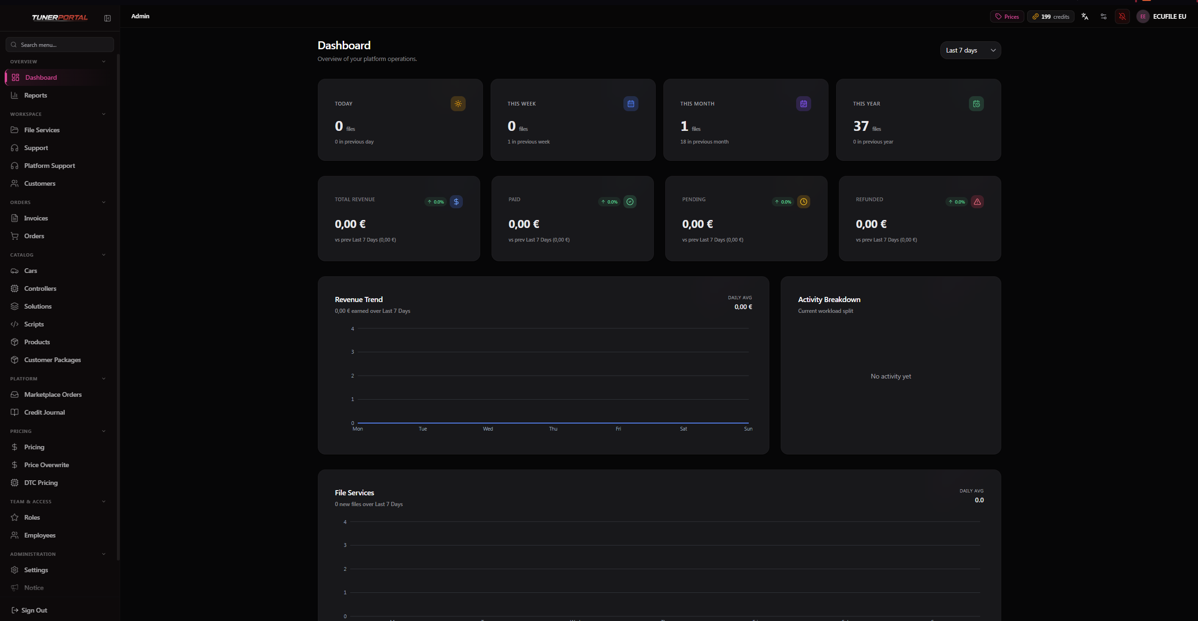This screenshot has height=621, width=1198.
Task: Click the 199 credits badge
Action: click(1051, 16)
